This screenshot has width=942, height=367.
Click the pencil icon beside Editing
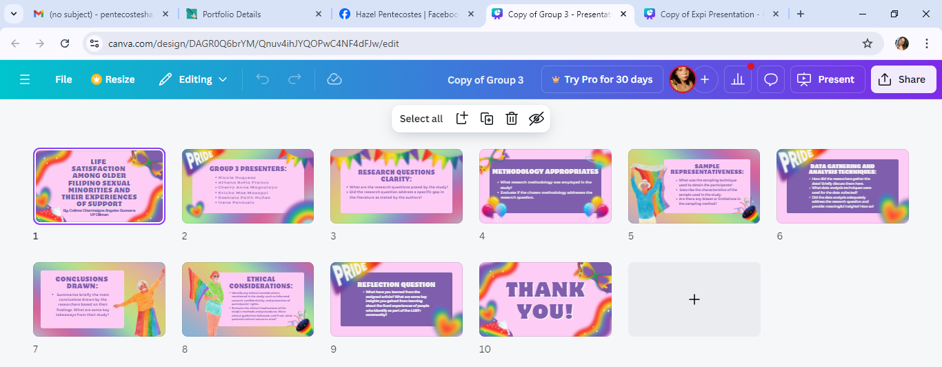pyautogui.click(x=166, y=79)
